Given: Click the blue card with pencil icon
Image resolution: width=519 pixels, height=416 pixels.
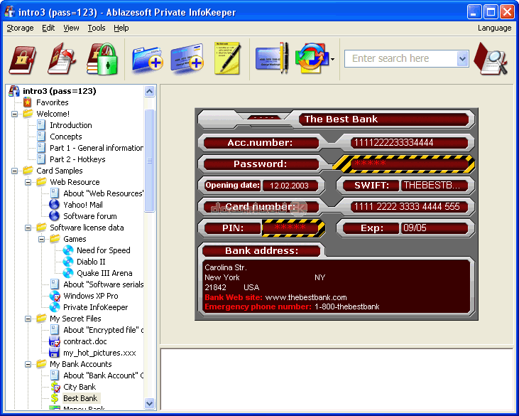Looking at the screenshot, I should click(271, 59).
